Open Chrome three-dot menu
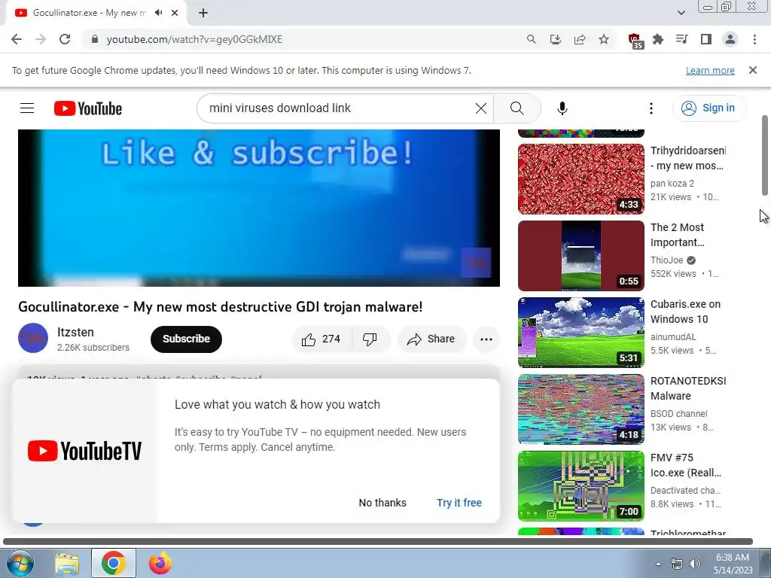This screenshot has width=771, height=578. [x=754, y=39]
